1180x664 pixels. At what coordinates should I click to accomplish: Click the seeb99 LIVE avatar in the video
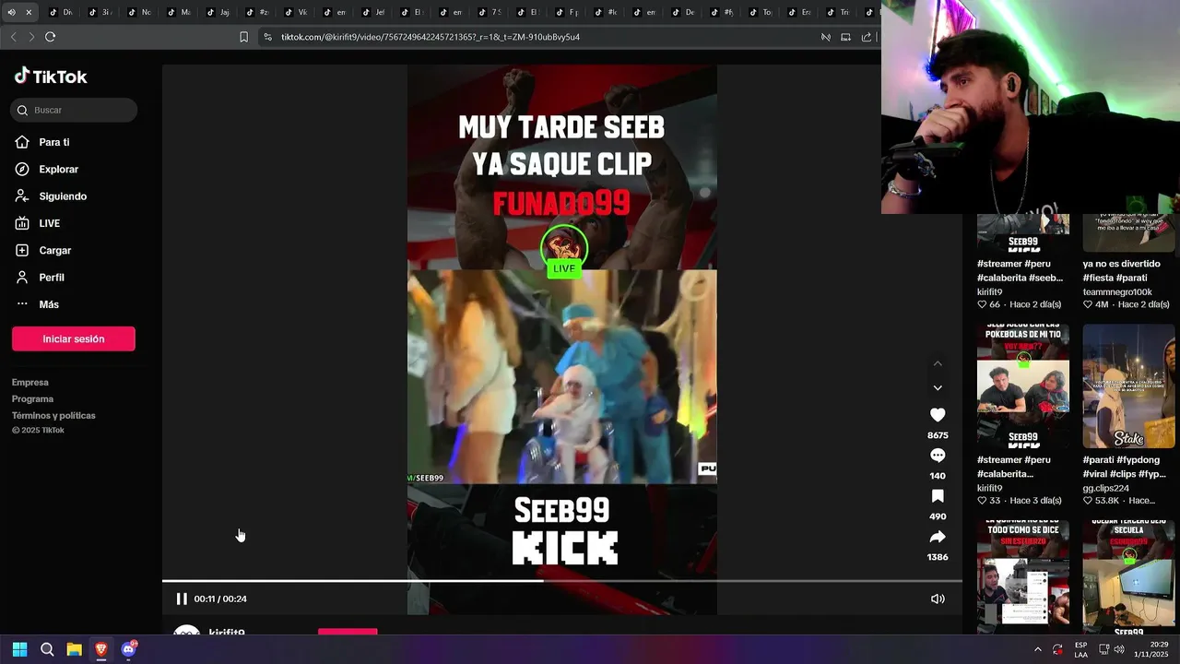(563, 249)
